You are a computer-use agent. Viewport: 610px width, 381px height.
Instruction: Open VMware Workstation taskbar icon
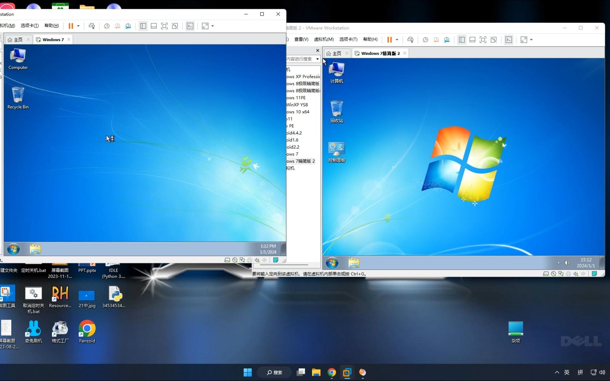(347, 372)
